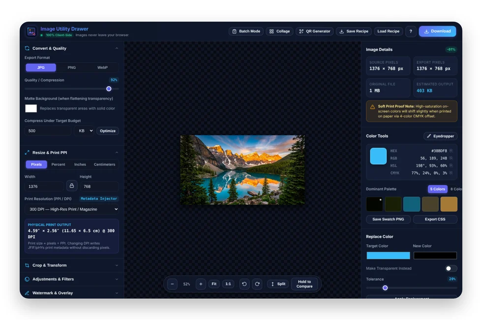Viewport: 482px width, 320px height.
Task: Toggle Split comparison view
Action: [278, 284]
